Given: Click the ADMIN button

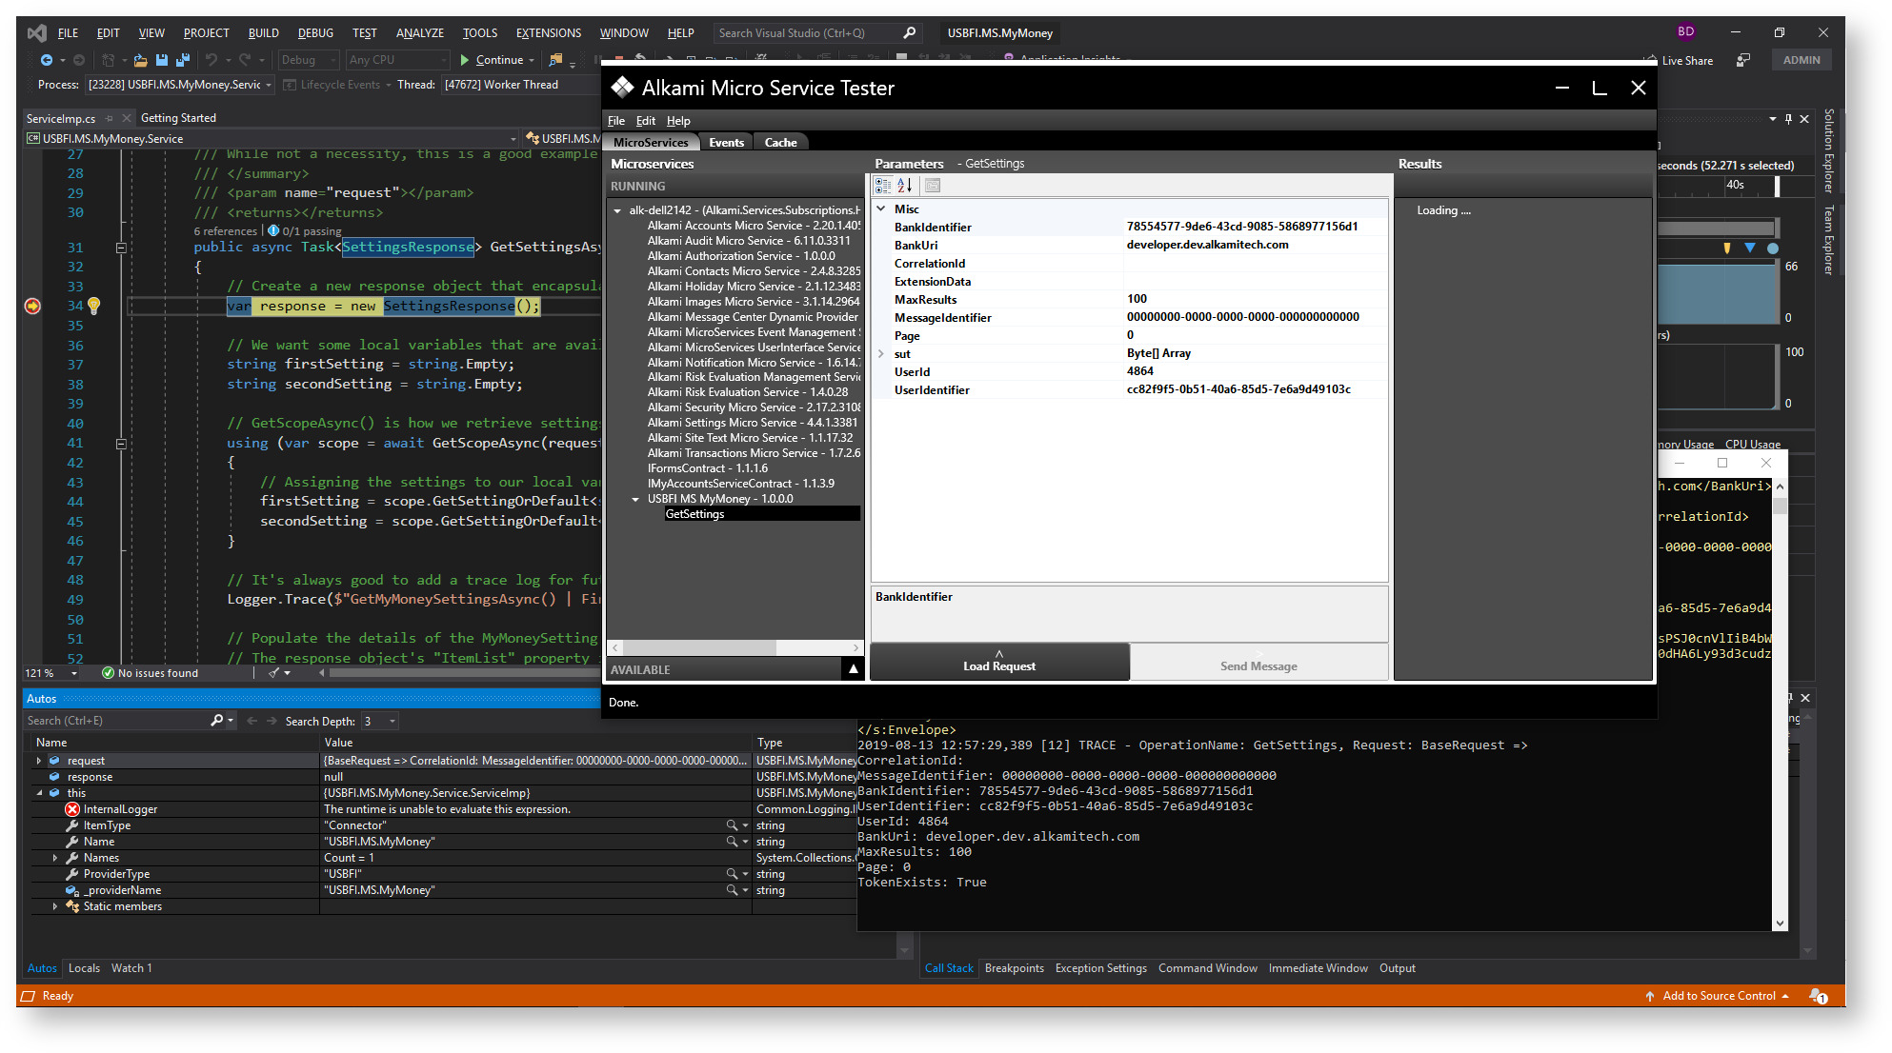Looking at the screenshot, I should 1801,60.
